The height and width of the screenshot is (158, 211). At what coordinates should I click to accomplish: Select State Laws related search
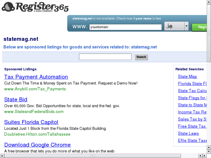pyautogui.click(x=188, y=133)
